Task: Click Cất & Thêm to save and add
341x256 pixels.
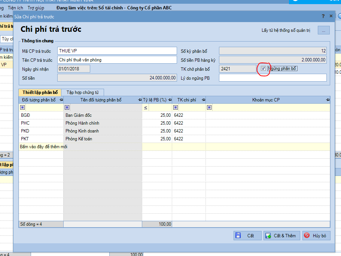Action: click(x=281, y=235)
